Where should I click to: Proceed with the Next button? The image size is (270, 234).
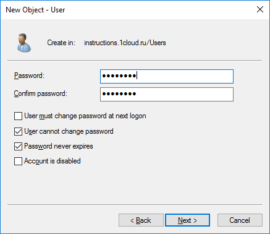[x=187, y=220]
